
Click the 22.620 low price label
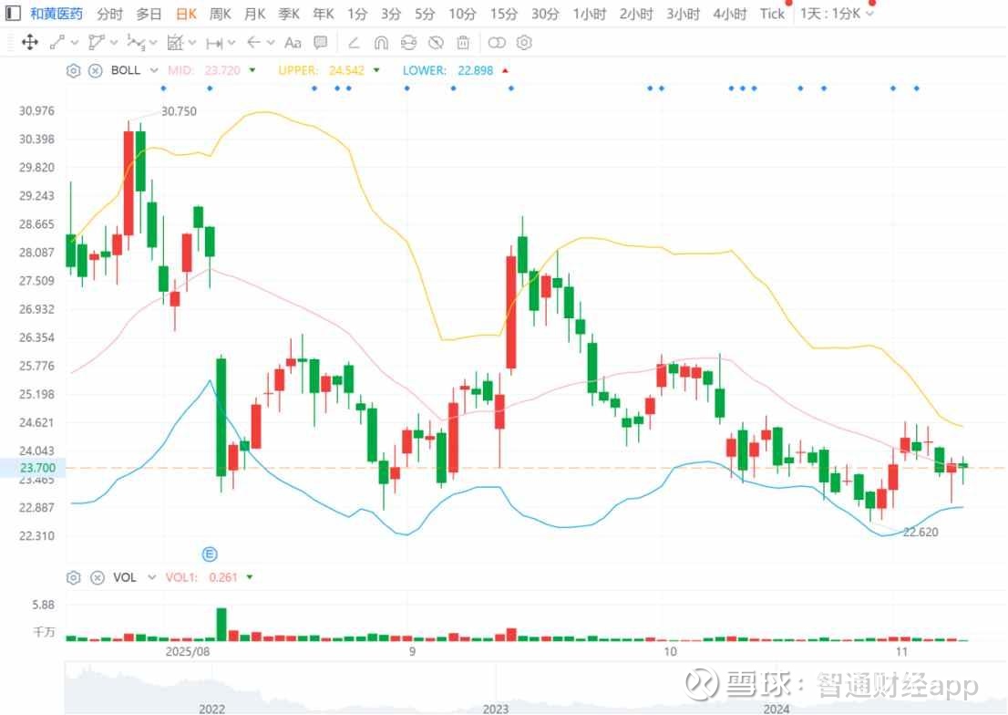click(921, 533)
